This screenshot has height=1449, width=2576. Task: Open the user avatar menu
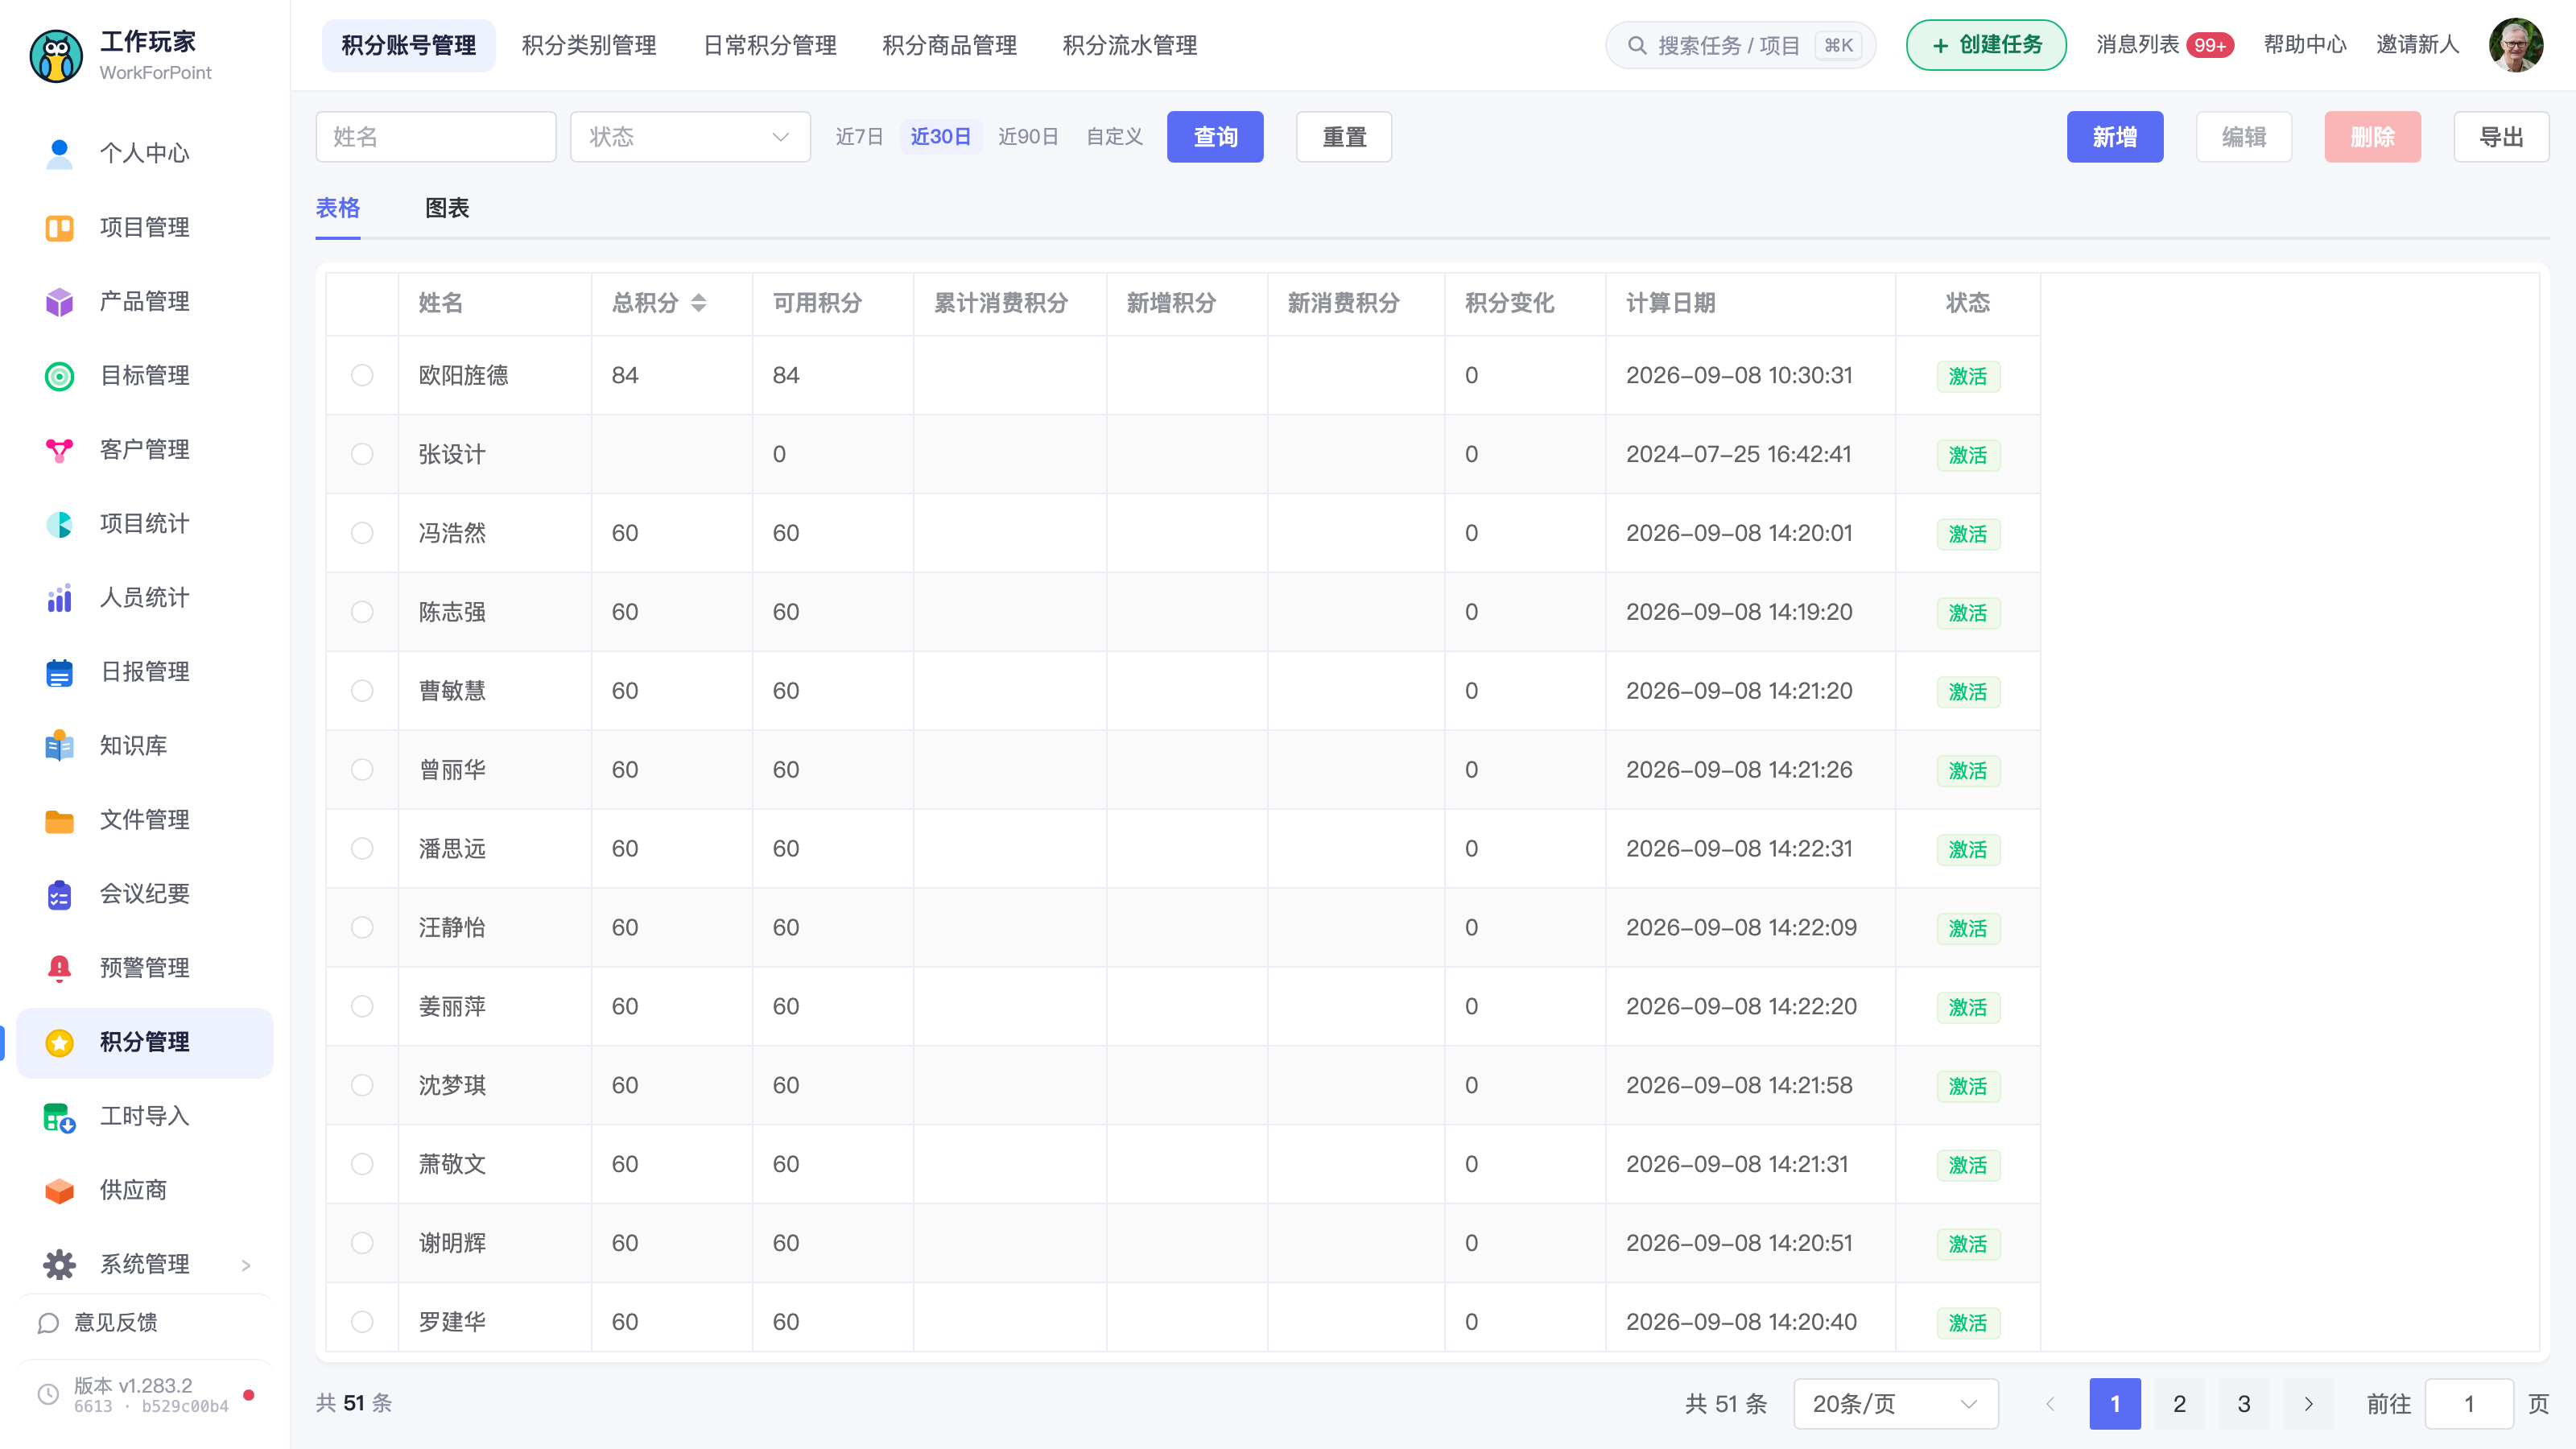click(2516, 45)
